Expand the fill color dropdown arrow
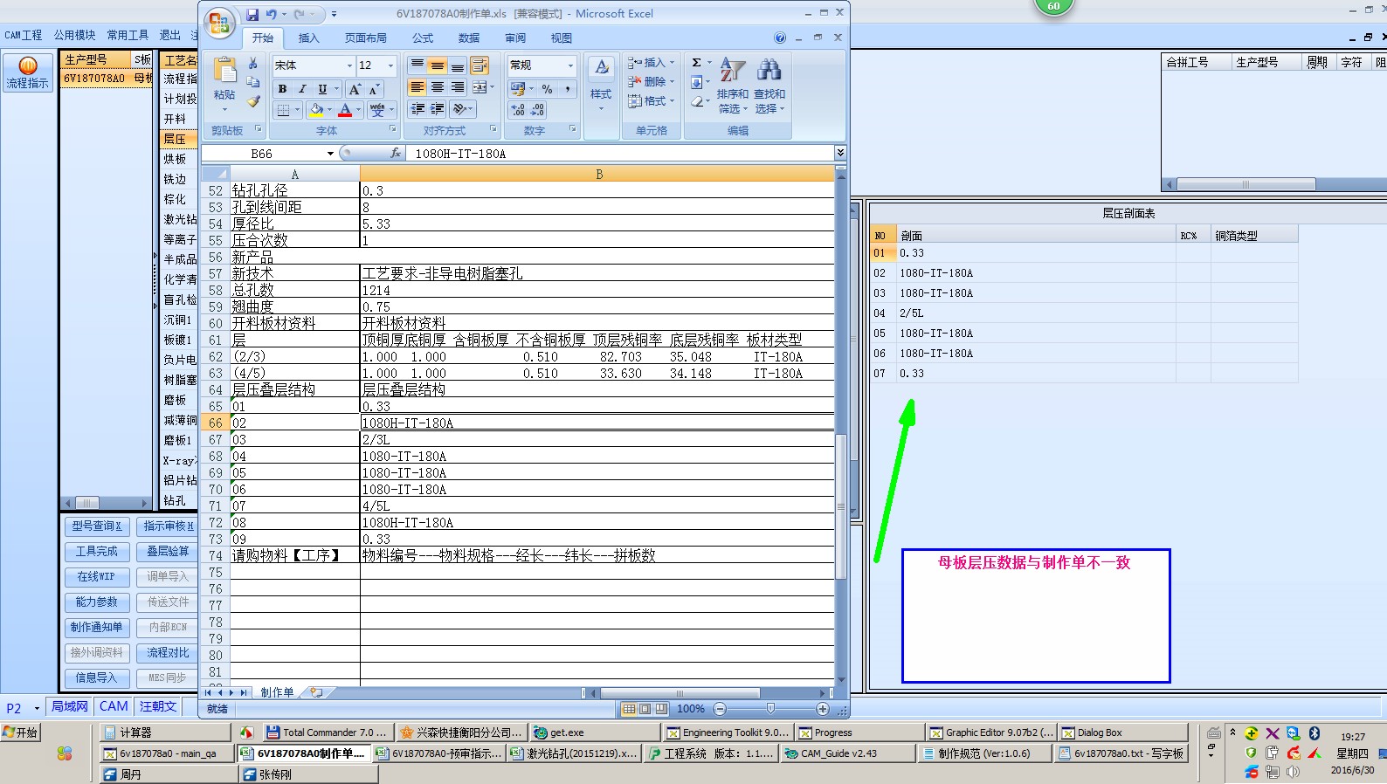Viewport: 1387px width, 784px height. (x=329, y=110)
